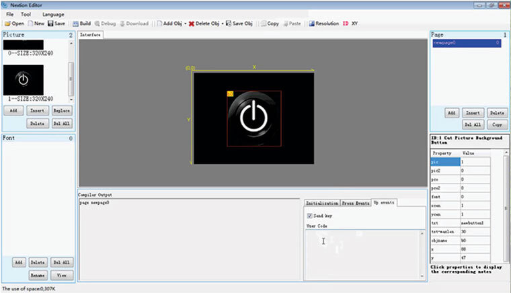The width and height of the screenshot is (511, 293).
Task: Click the Copy icon in toolbar
Action: (263, 24)
